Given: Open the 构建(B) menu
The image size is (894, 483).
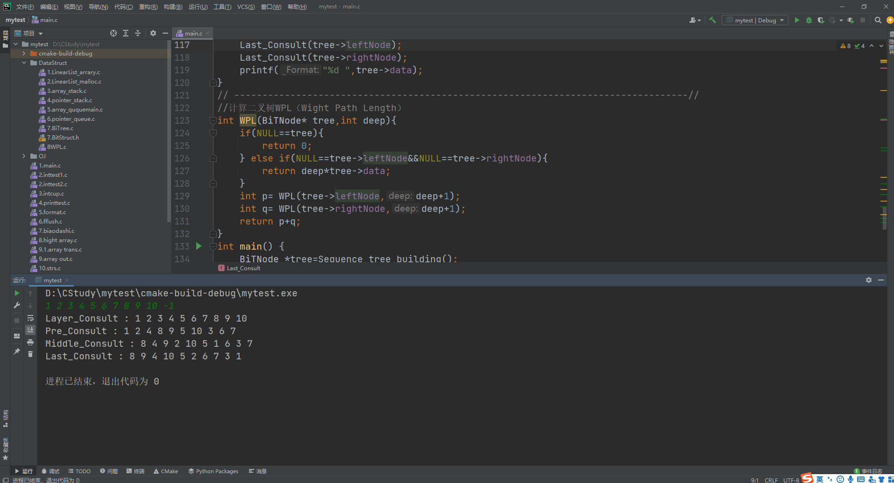Looking at the screenshot, I should click(x=173, y=7).
